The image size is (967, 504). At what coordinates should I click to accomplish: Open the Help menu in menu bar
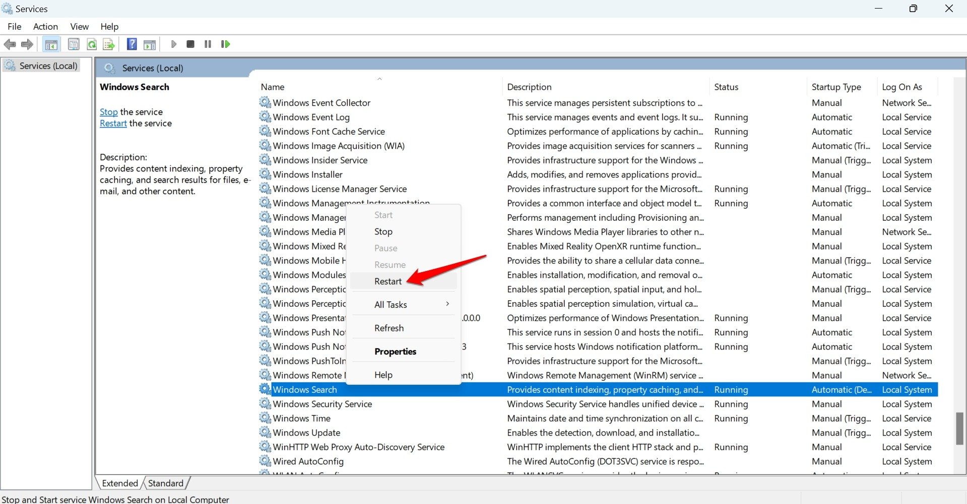point(109,27)
